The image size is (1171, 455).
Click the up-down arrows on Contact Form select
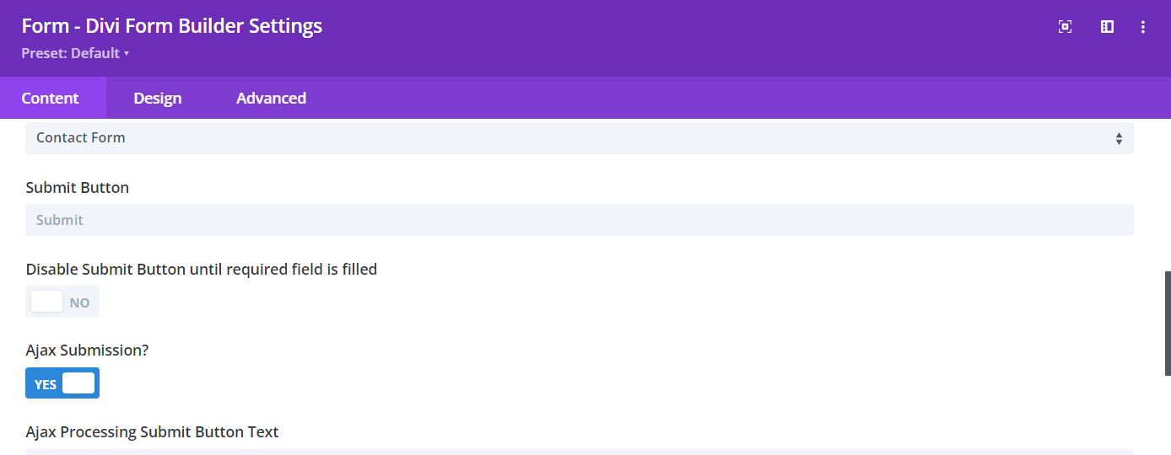point(1119,138)
